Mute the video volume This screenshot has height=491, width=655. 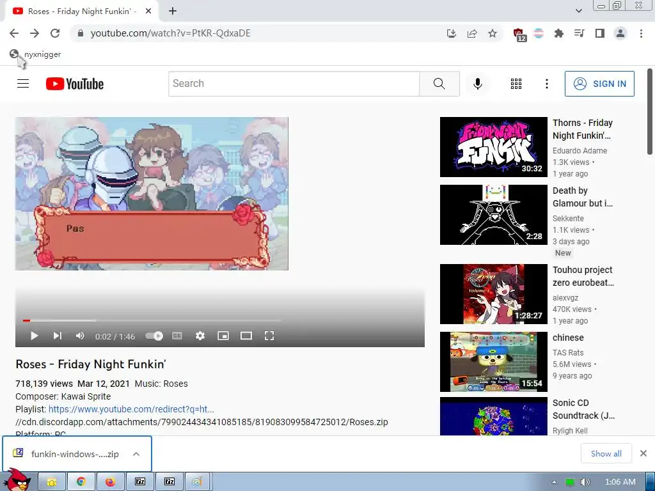point(80,336)
